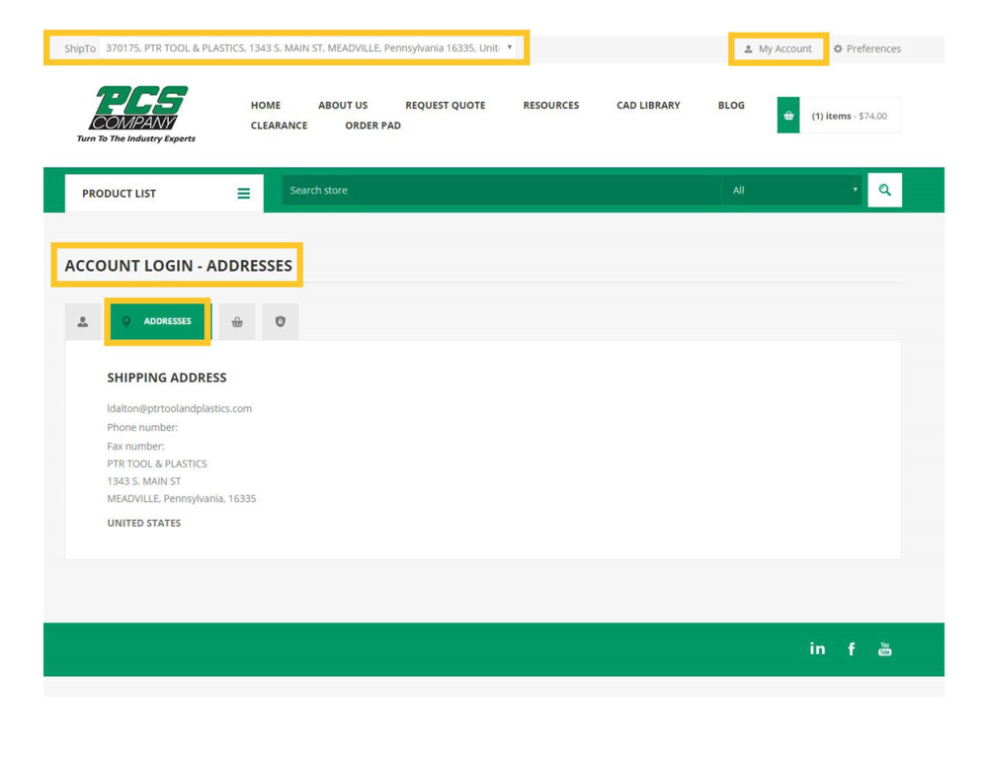The image size is (988, 764).
Task: Open the shield security tab icon
Action: (x=281, y=322)
